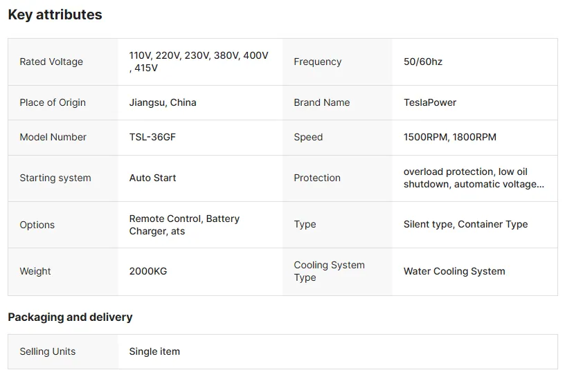Expand truncated overload protection text
The image size is (565, 379).
pos(474,178)
